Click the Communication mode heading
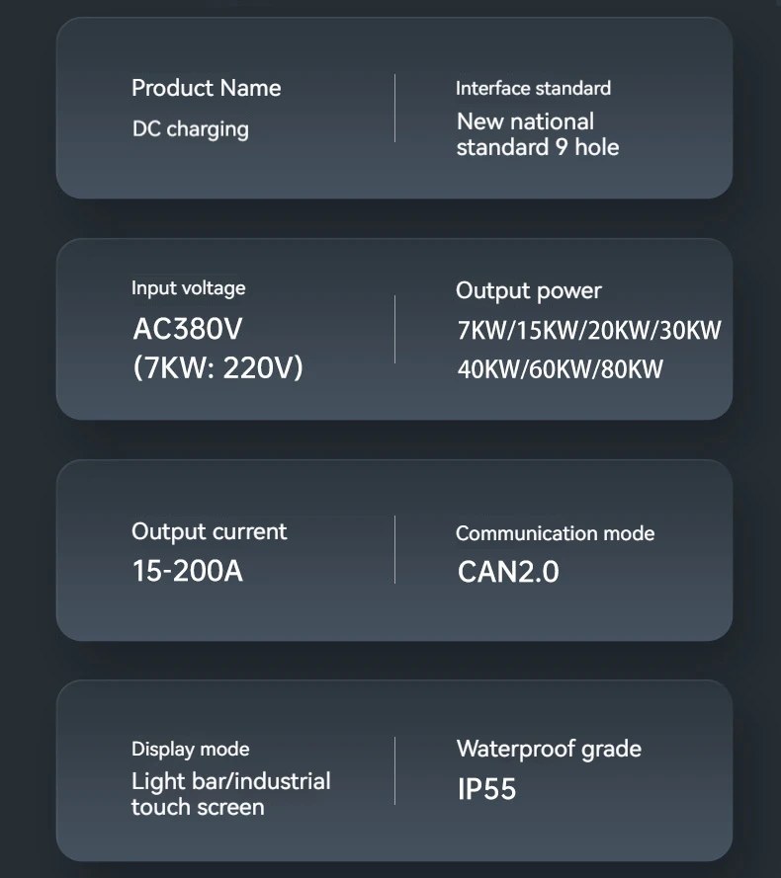Screen dimensions: 781x878 (555, 533)
